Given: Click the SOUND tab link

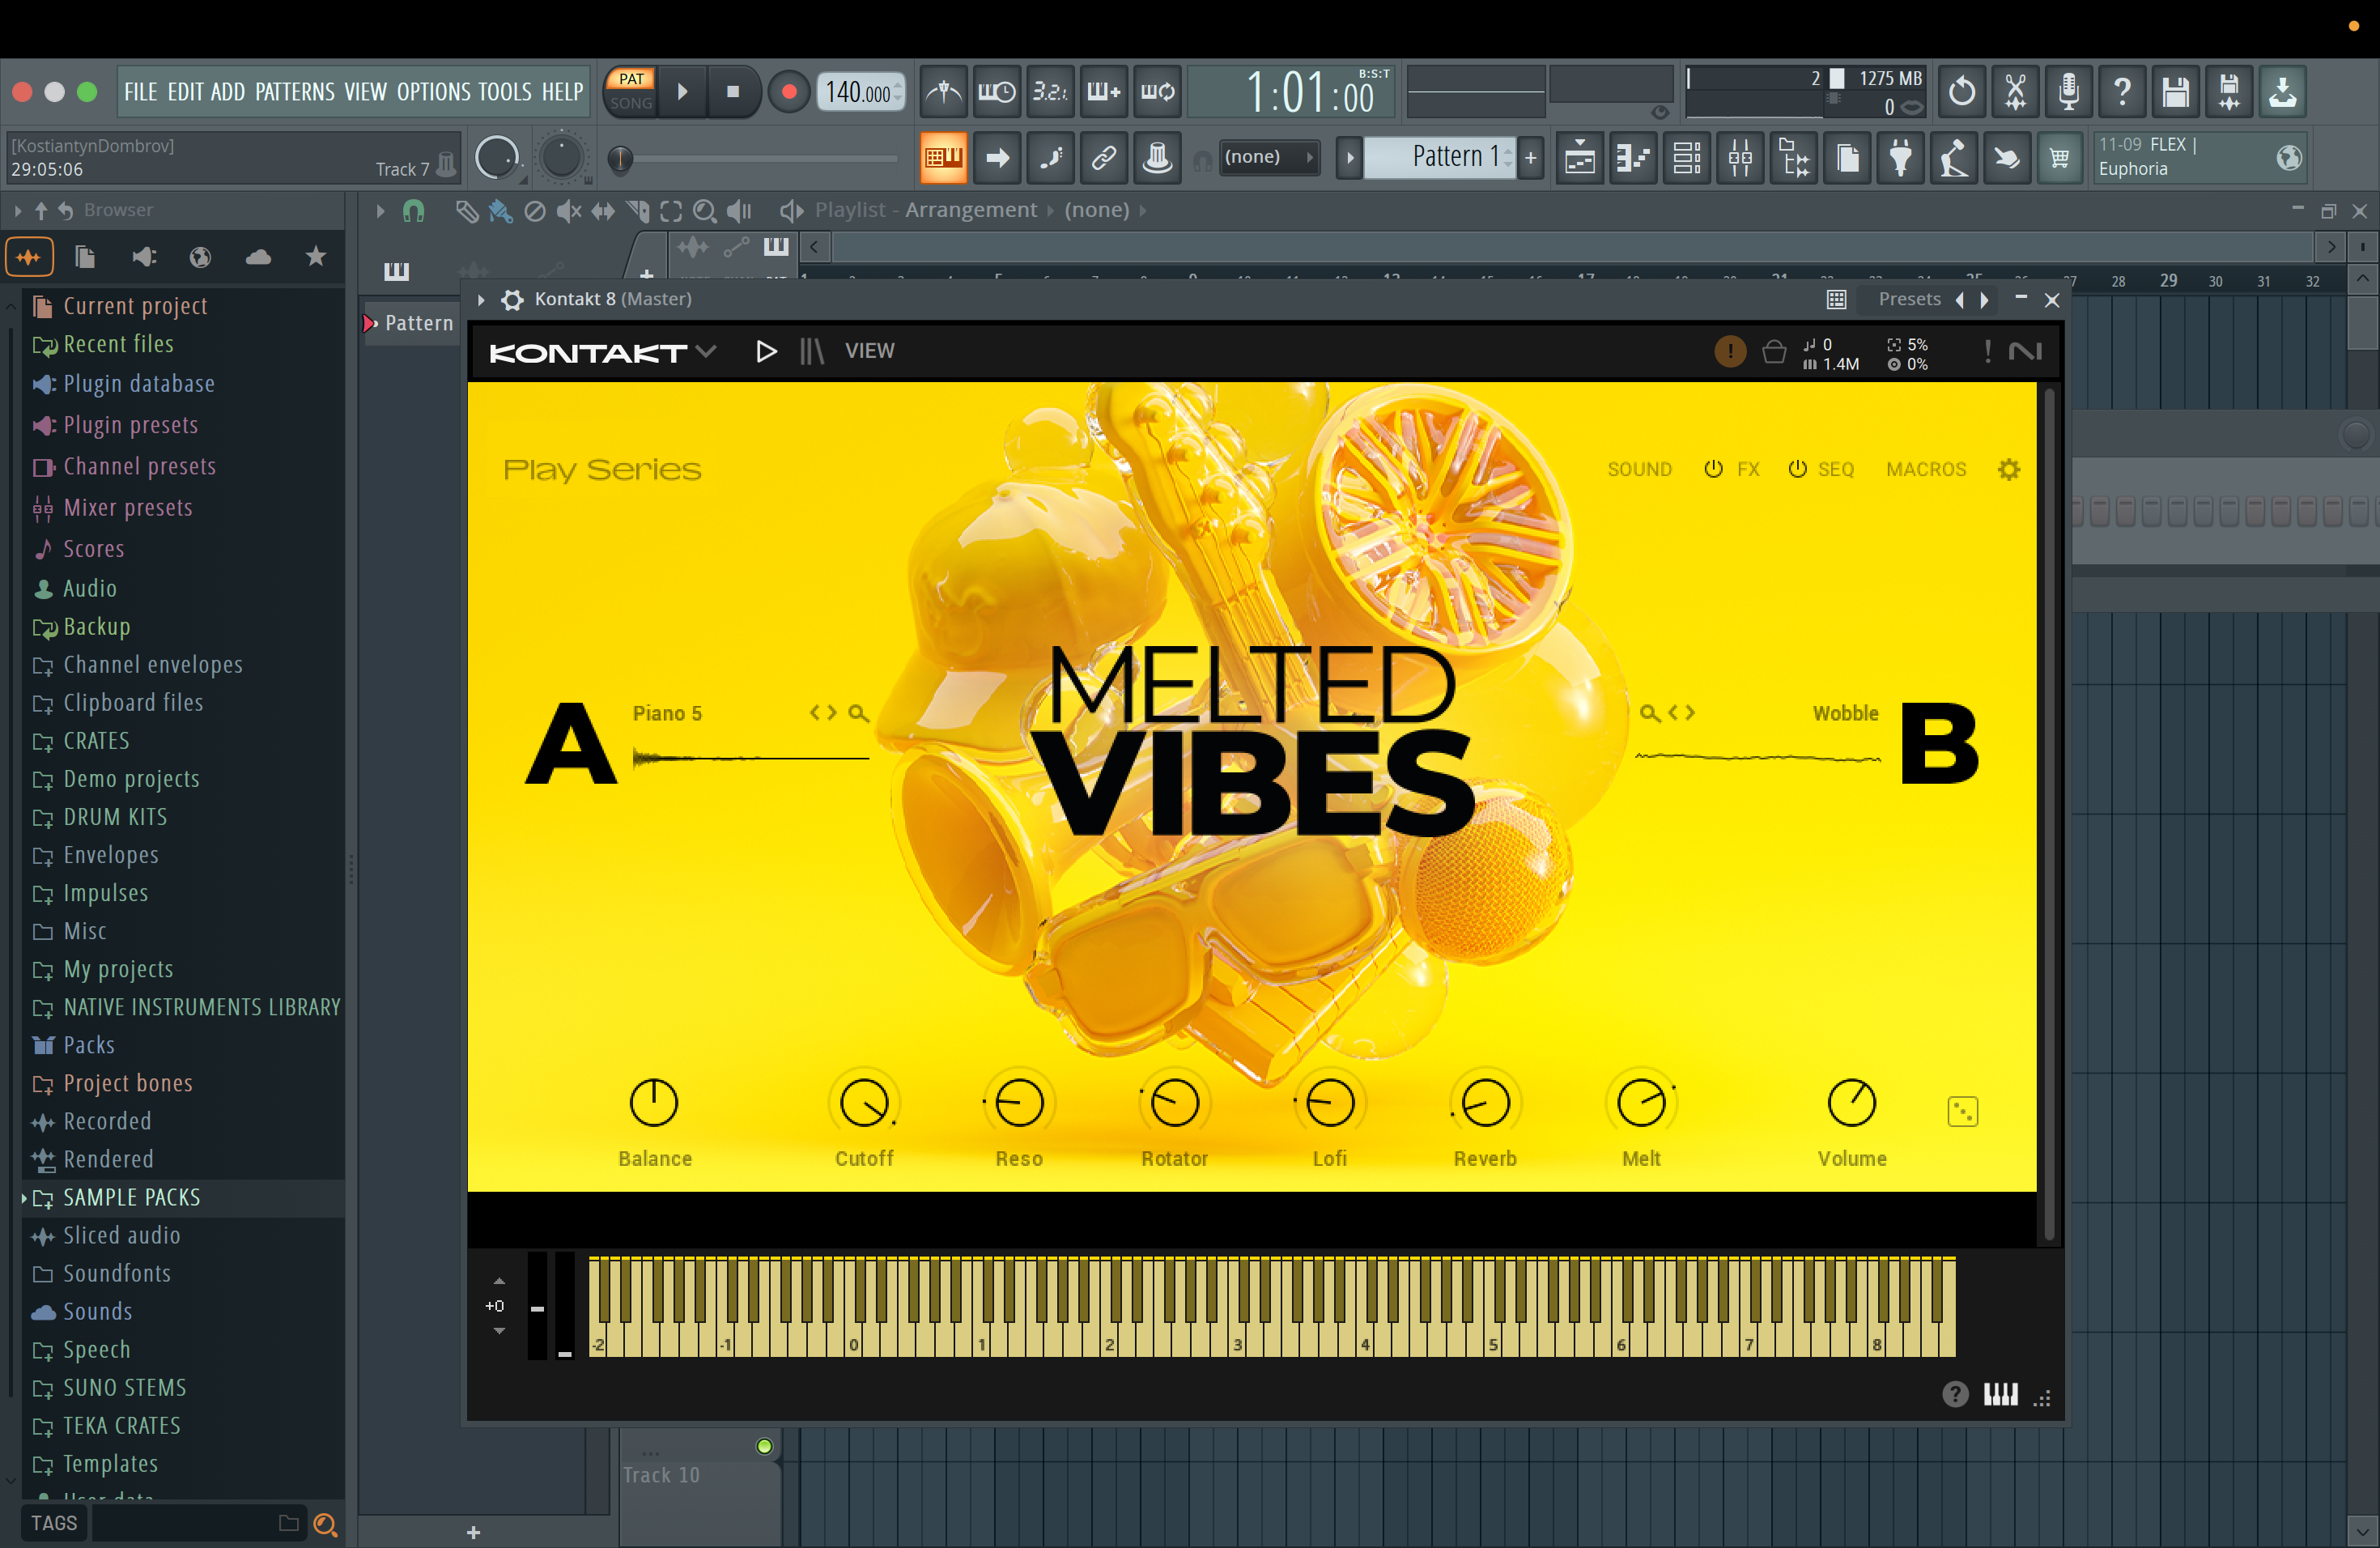Looking at the screenshot, I should [1639, 469].
